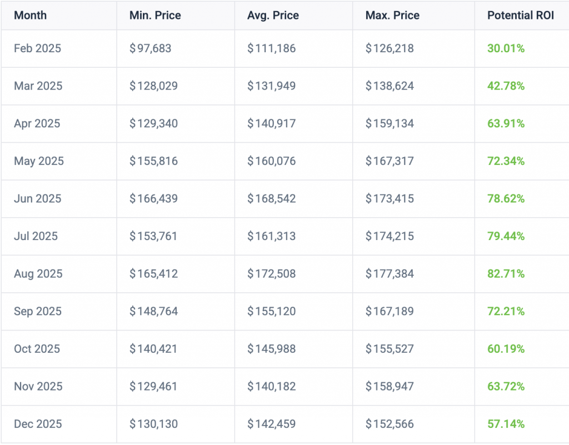
Task: Click the $145,988 average price value
Action: [x=271, y=348]
